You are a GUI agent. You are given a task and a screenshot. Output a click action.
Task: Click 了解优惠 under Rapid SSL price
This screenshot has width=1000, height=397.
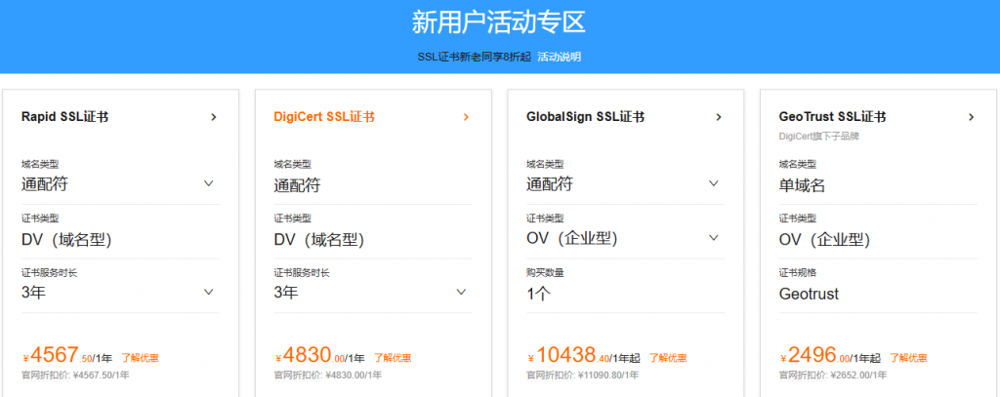point(140,358)
